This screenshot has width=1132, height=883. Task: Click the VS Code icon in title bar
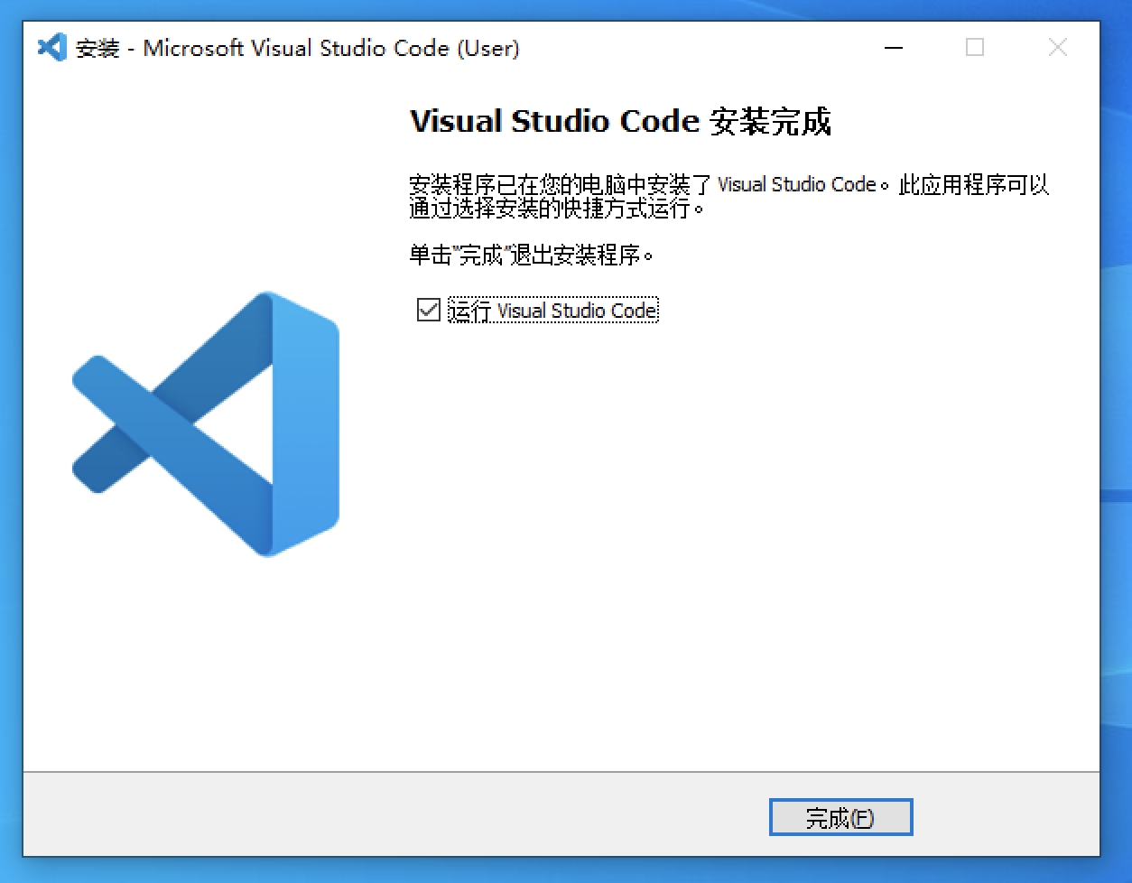(51, 47)
